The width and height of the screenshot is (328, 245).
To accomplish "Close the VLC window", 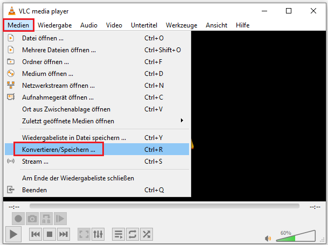I will point(313,11).
